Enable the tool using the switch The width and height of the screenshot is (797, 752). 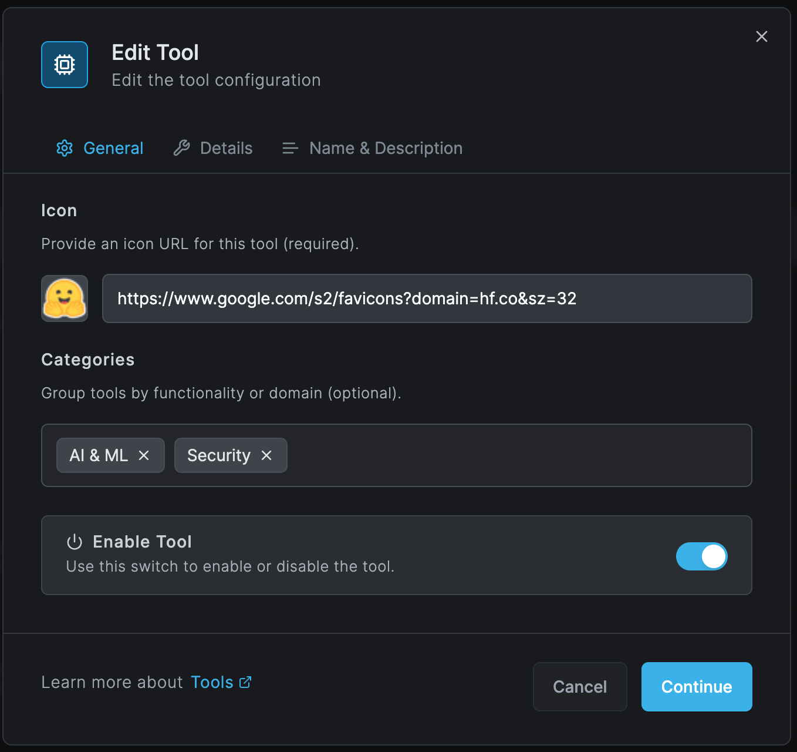point(702,556)
